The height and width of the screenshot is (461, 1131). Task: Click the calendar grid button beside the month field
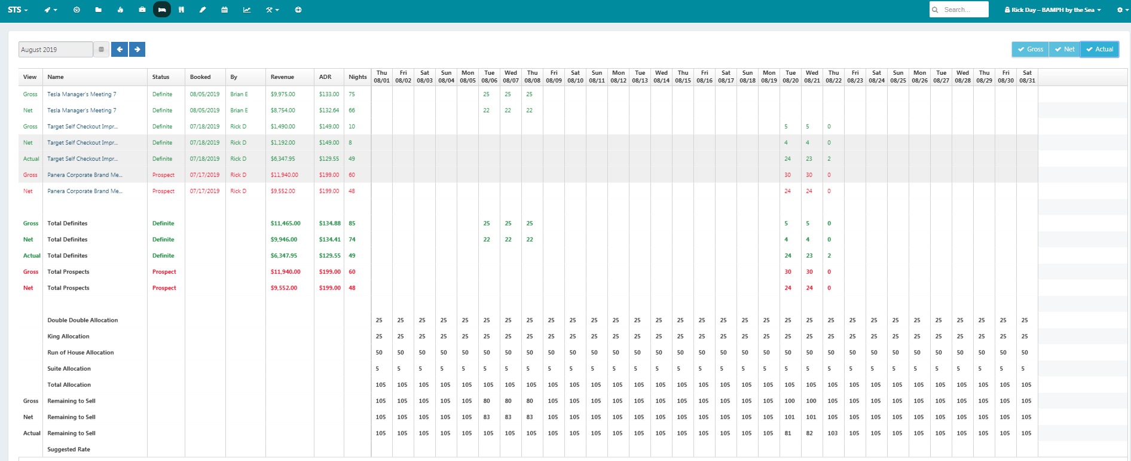tap(101, 49)
